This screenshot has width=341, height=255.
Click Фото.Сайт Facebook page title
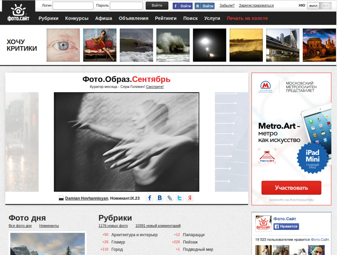tap(285, 219)
